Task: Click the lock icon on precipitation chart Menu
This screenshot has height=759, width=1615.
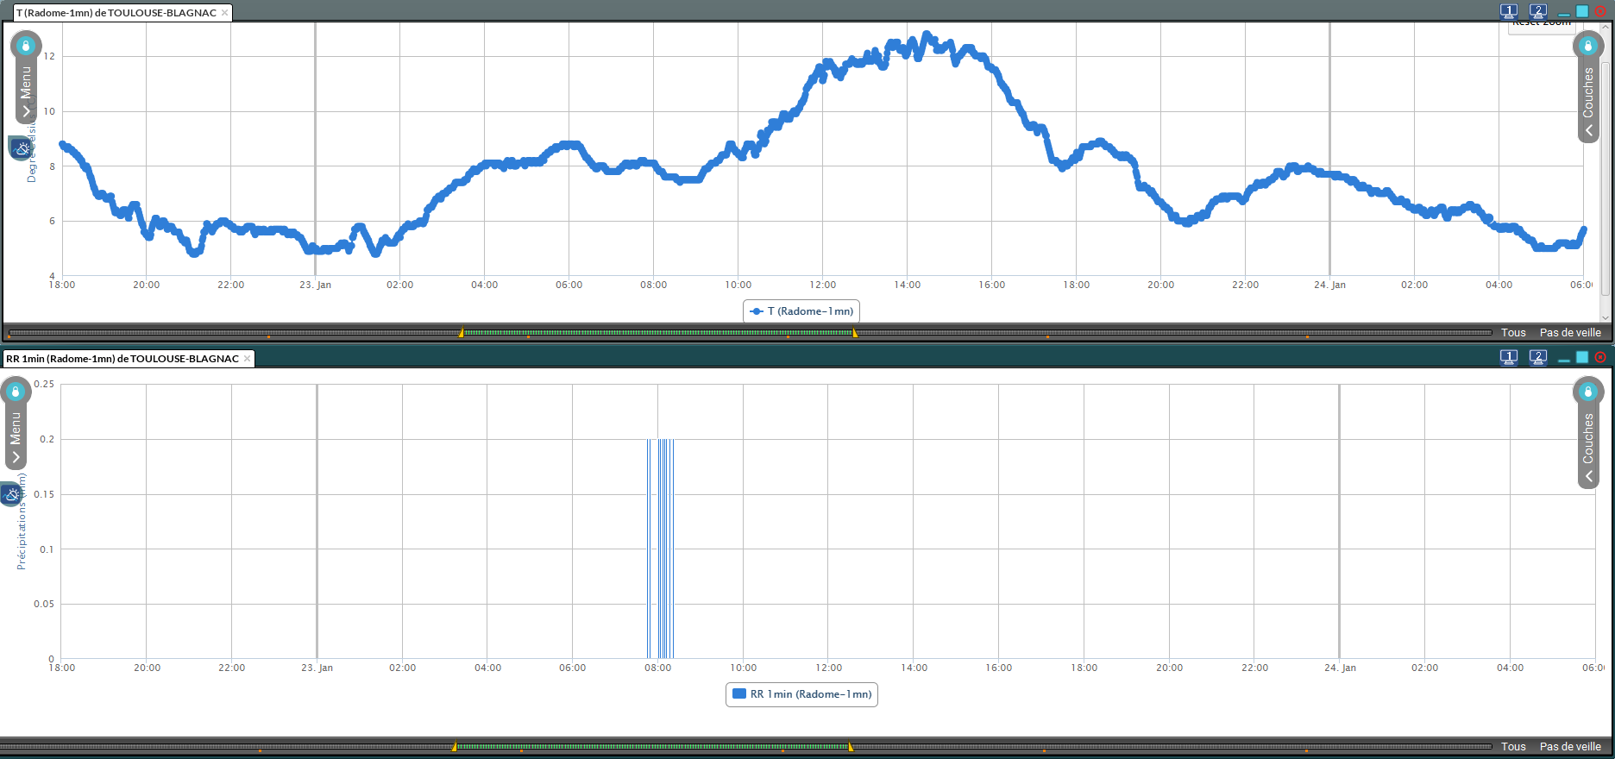Action: pos(16,392)
